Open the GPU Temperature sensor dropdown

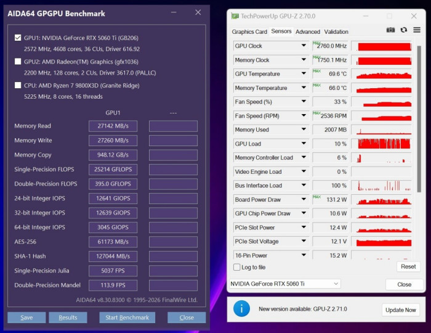[x=304, y=73]
